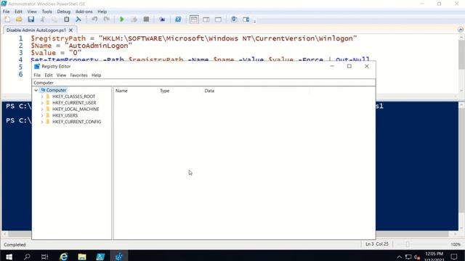Click the New script icon in ISE toolbar
This screenshot has height=261, width=465.
coord(7,20)
